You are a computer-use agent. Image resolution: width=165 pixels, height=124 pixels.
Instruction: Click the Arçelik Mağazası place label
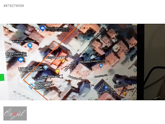coord(57,29)
